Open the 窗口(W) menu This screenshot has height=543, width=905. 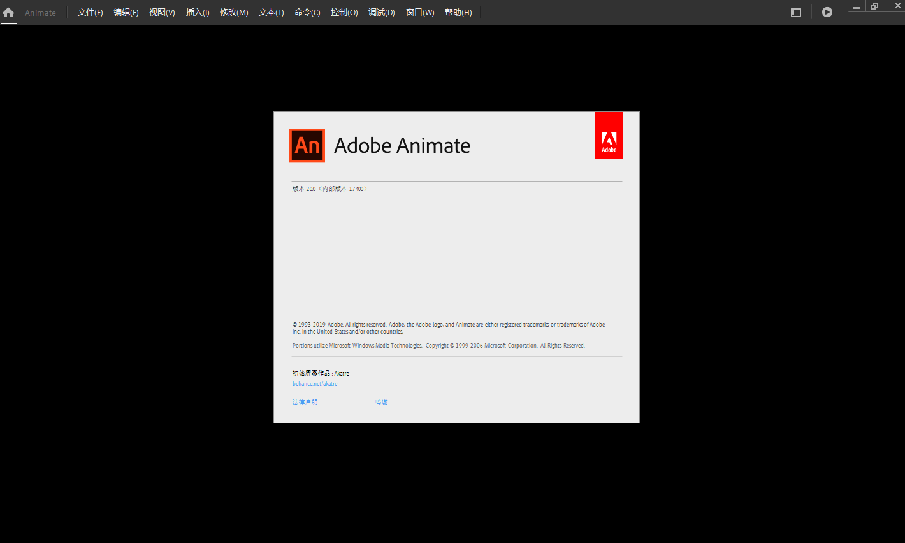419,11
